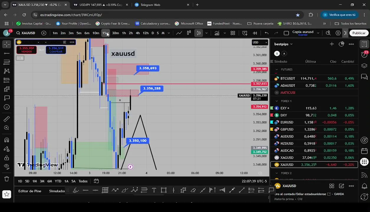Open the watchlist more options menu

point(351,44)
